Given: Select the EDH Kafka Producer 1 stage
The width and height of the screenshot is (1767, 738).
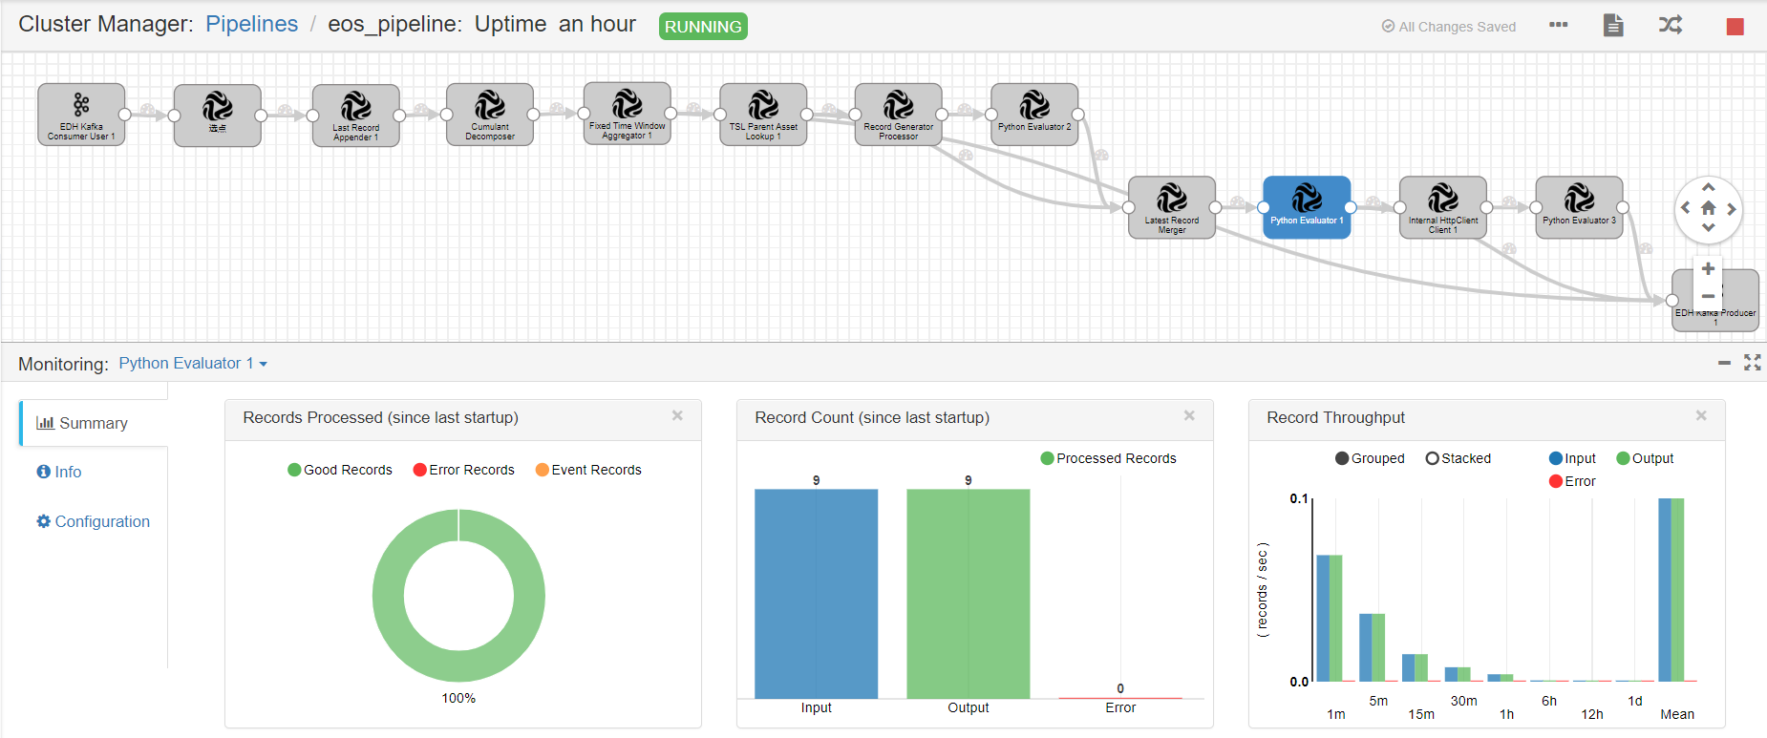Looking at the screenshot, I should pos(1715,300).
